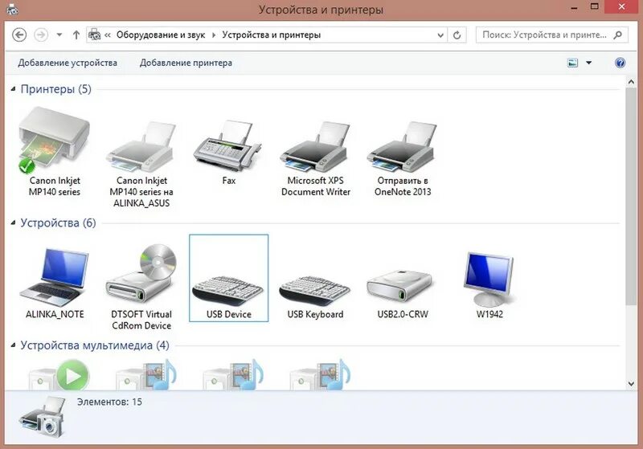Click the window system icon in title bar

[12, 9]
